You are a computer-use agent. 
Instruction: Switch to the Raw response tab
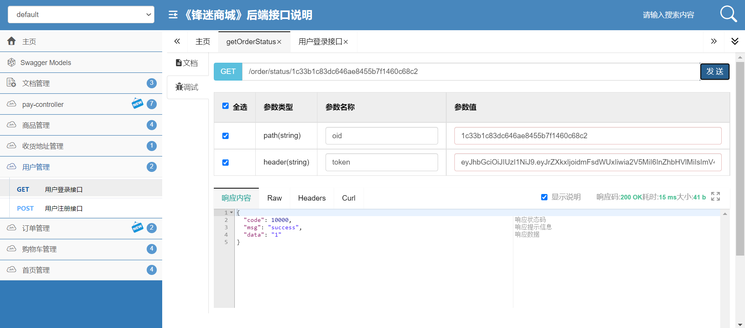tap(274, 198)
